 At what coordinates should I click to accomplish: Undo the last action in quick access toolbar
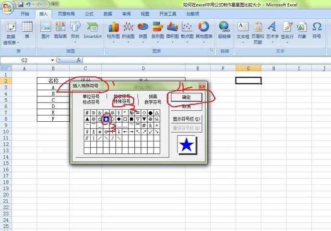coord(28,4)
